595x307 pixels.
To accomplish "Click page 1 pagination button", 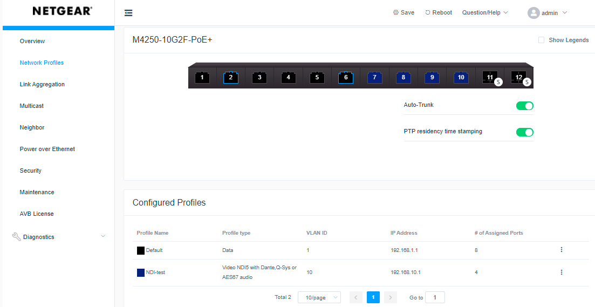I will tap(373, 297).
